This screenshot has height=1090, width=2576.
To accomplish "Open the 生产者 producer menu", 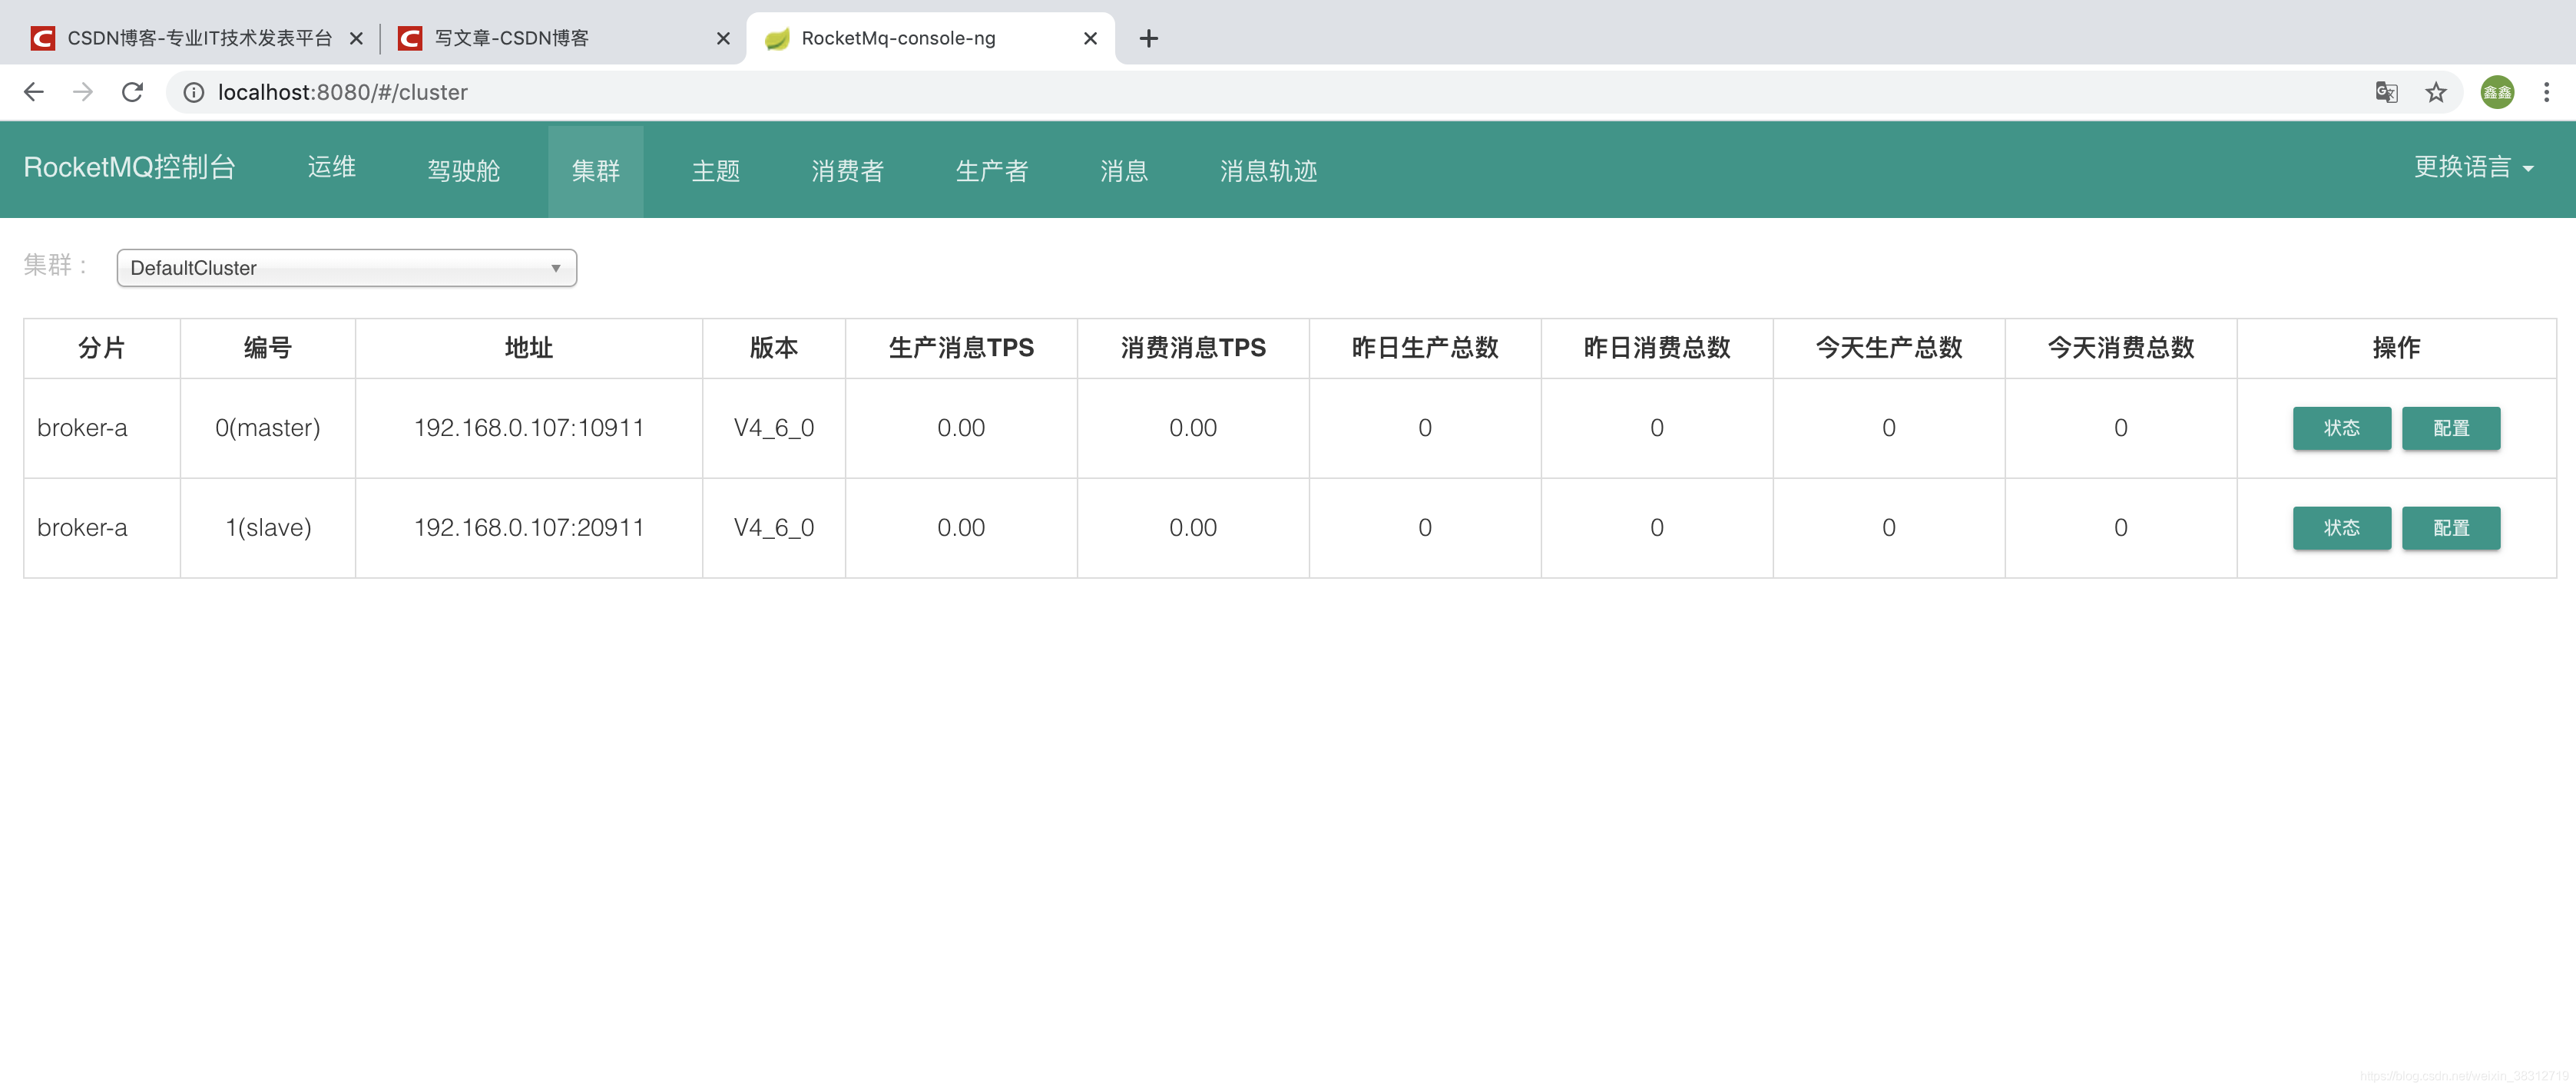I will coord(992,171).
